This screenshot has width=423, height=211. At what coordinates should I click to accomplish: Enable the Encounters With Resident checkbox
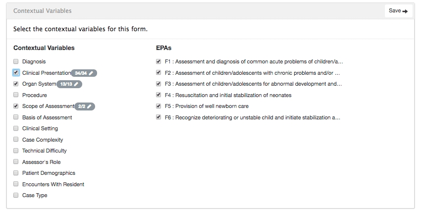point(16,184)
